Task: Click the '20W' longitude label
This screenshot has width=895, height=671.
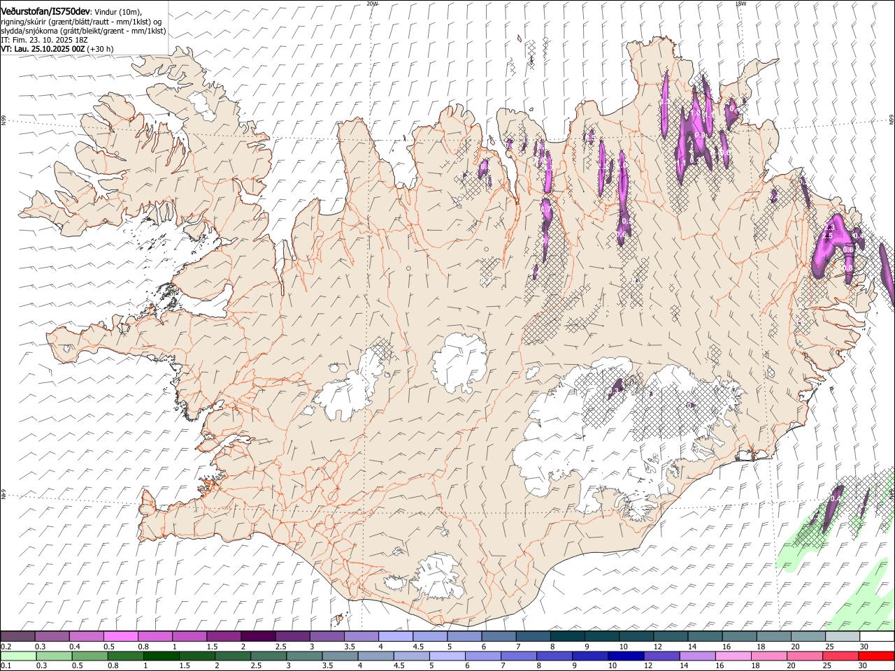Action: (372, 3)
